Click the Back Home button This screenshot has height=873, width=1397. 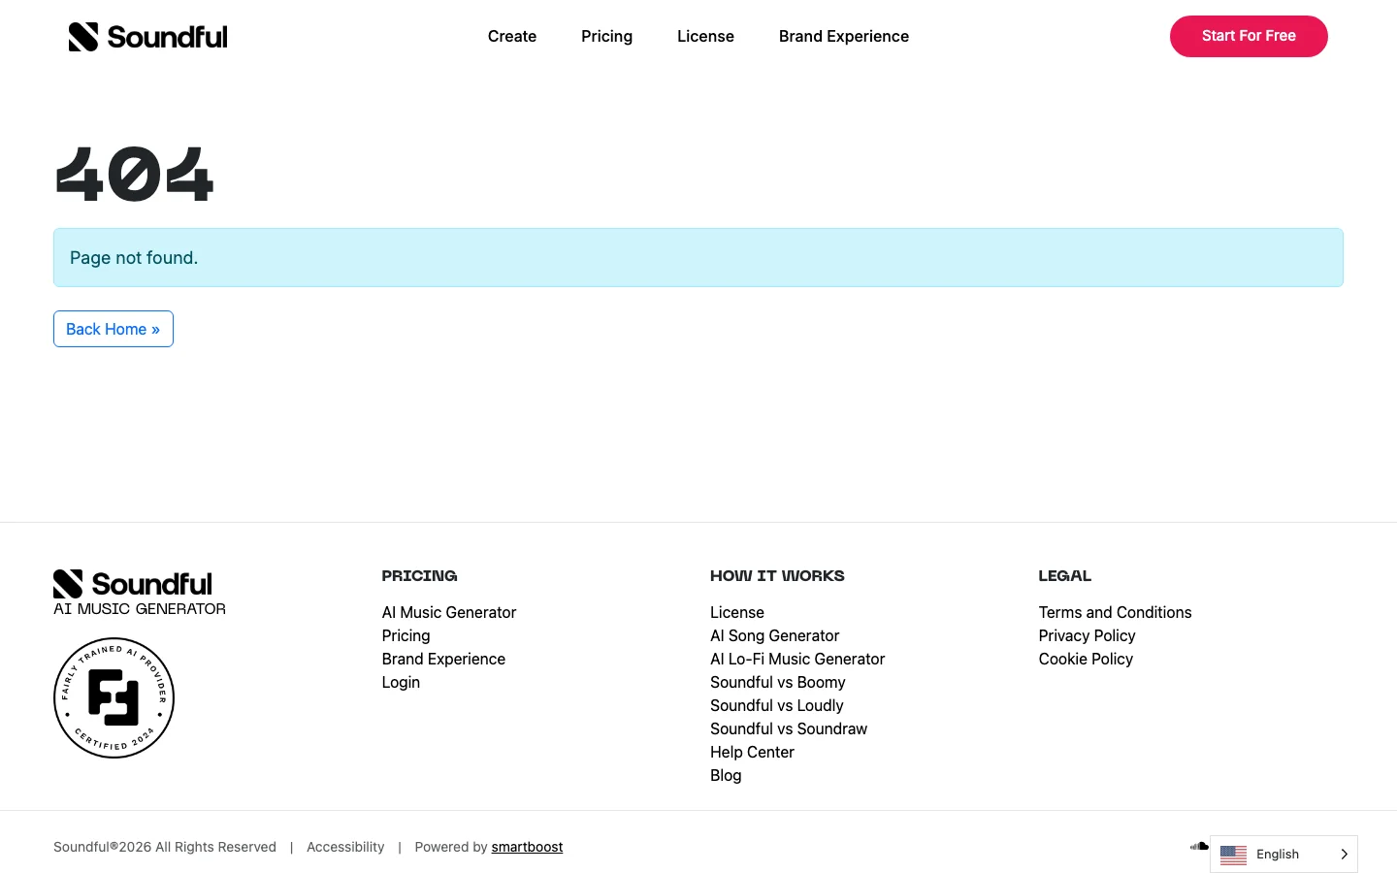[x=114, y=329]
